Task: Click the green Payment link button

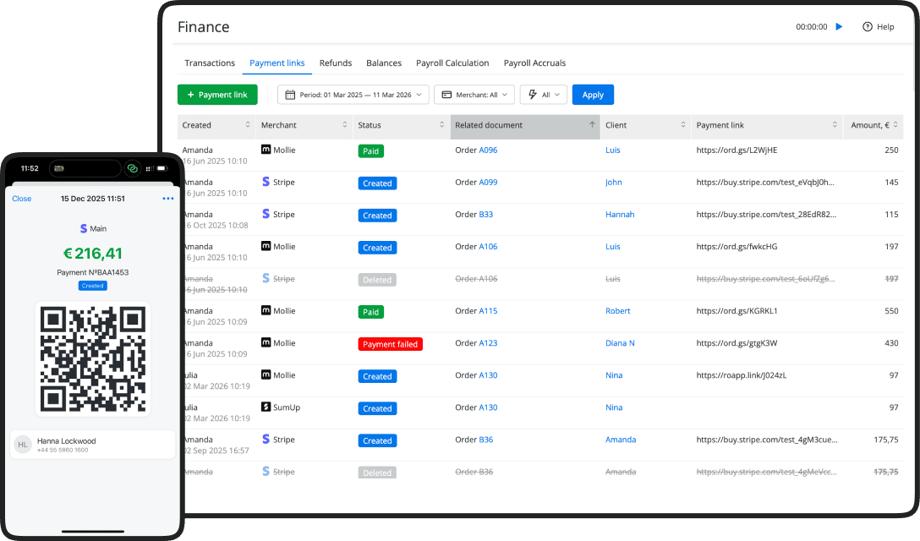Action: coord(217,95)
